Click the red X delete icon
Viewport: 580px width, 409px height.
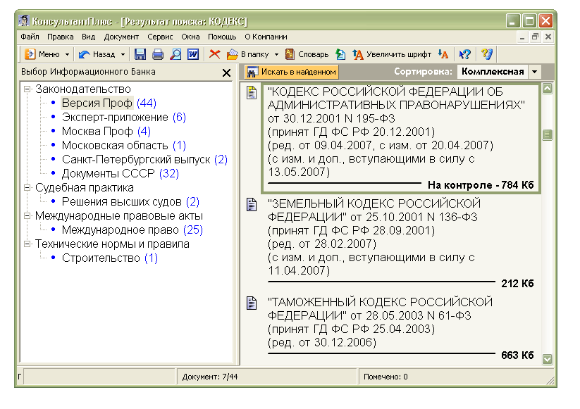(214, 54)
